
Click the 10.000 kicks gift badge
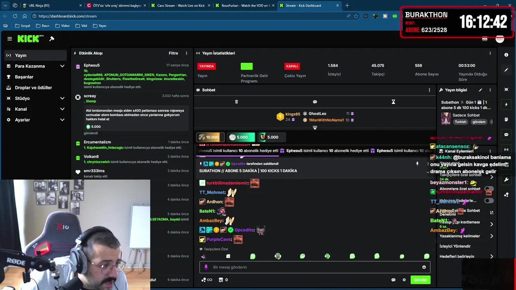click(x=210, y=137)
